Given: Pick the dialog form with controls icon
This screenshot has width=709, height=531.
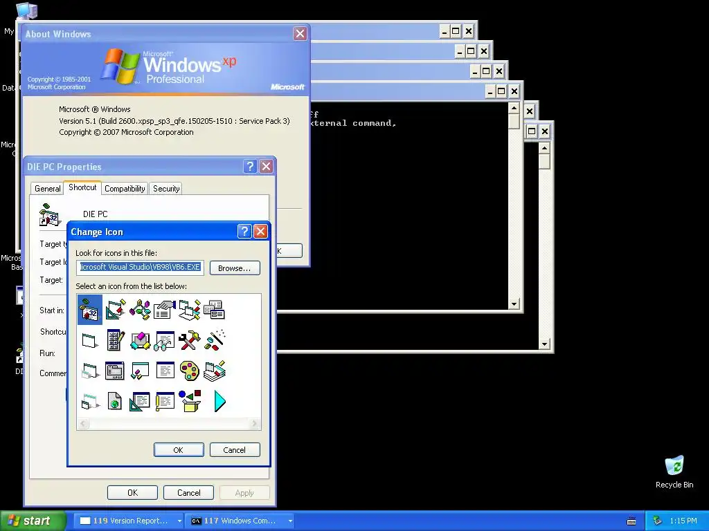Looking at the screenshot, I should pyautogui.click(x=115, y=371).
